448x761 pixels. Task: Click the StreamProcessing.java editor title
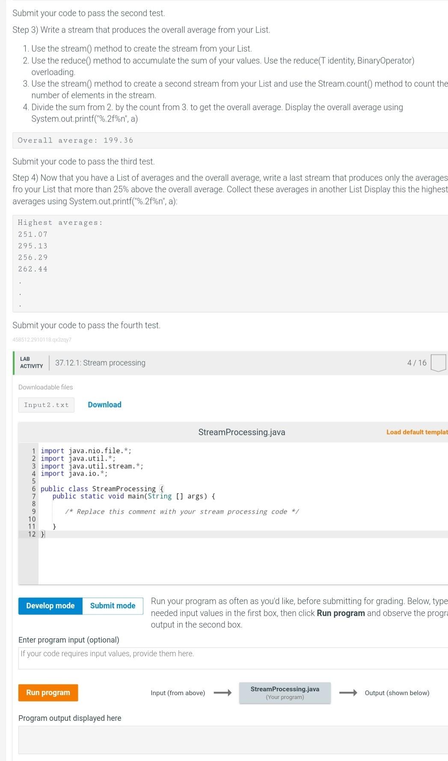click(x=242, y=432)
